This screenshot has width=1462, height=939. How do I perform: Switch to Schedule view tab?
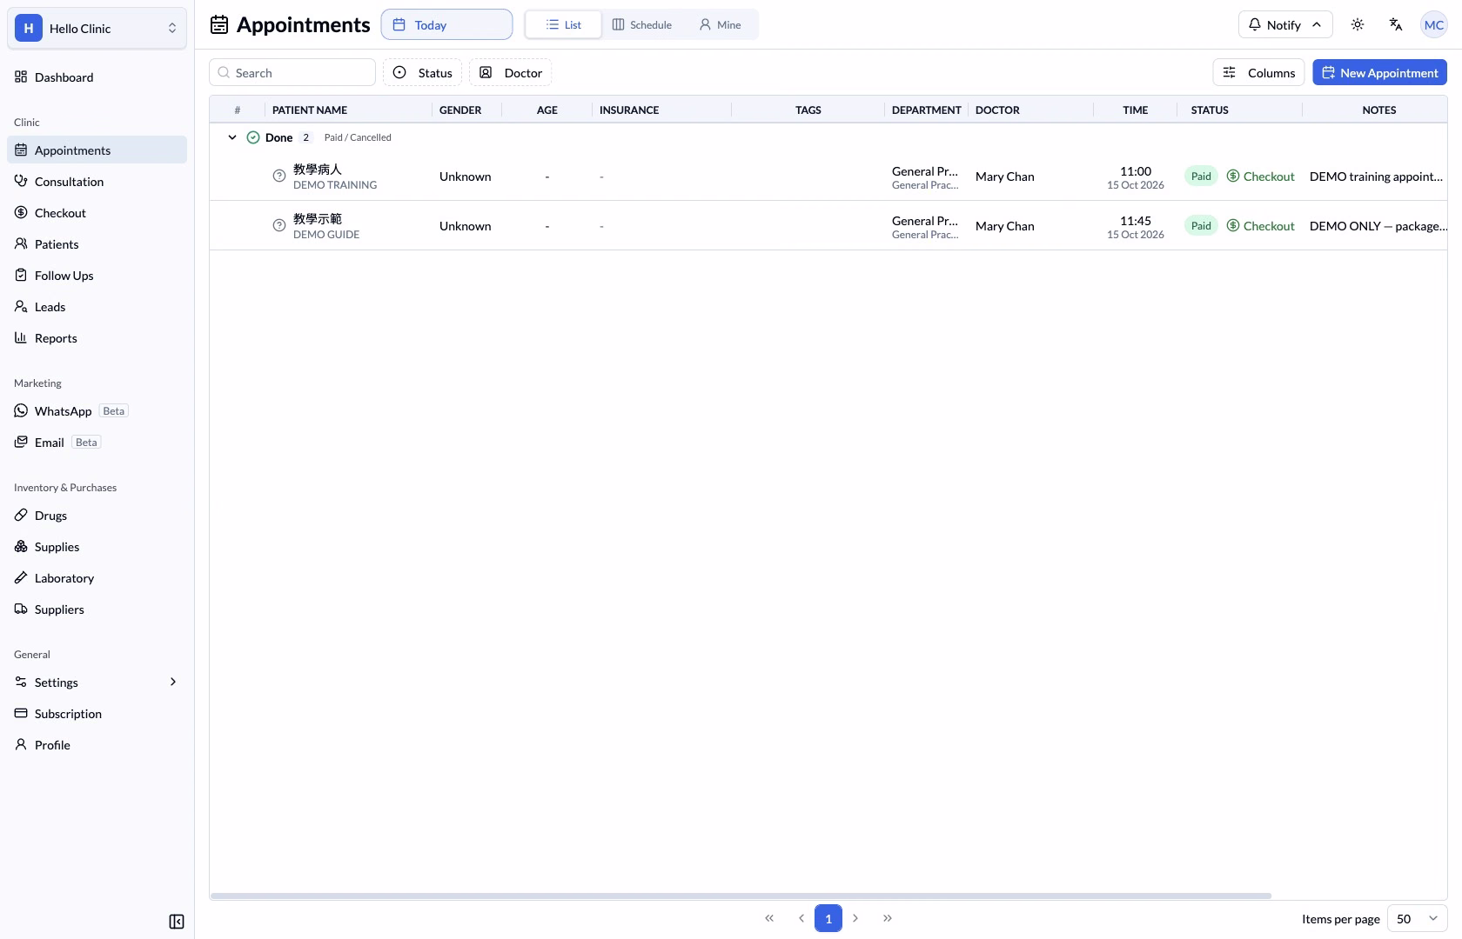[x=642, y=24]
